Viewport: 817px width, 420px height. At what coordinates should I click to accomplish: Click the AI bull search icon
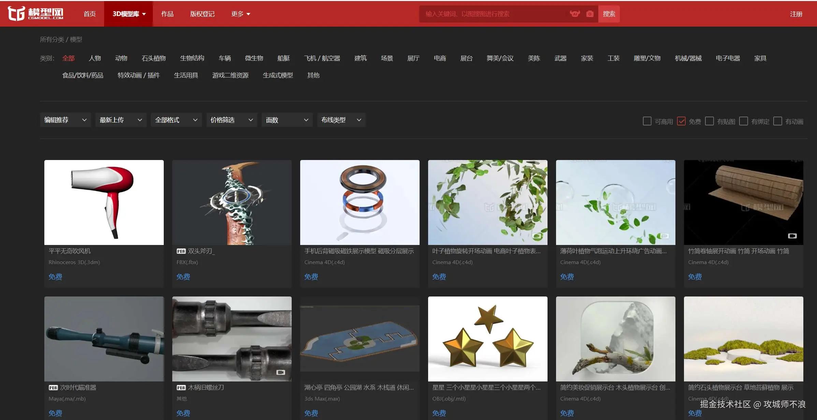click(575, 14)
